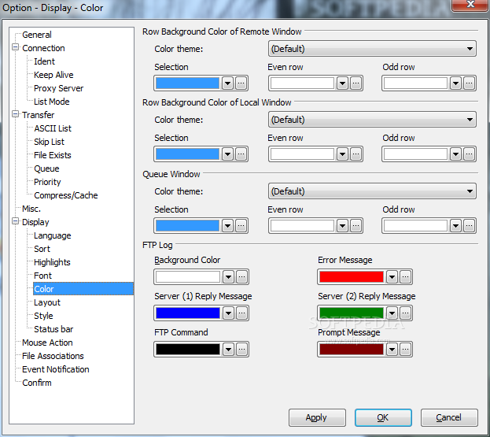Open dropdown arrow for Queue Window Even row color
The width and height of the screenshot is (490, 437).
[x=342, y=225]
